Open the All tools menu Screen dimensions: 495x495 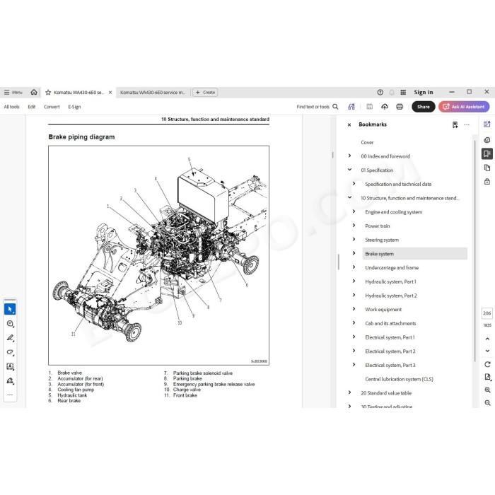12,107
